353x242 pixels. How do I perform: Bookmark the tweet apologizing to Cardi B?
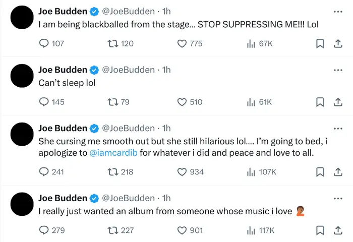319,172
